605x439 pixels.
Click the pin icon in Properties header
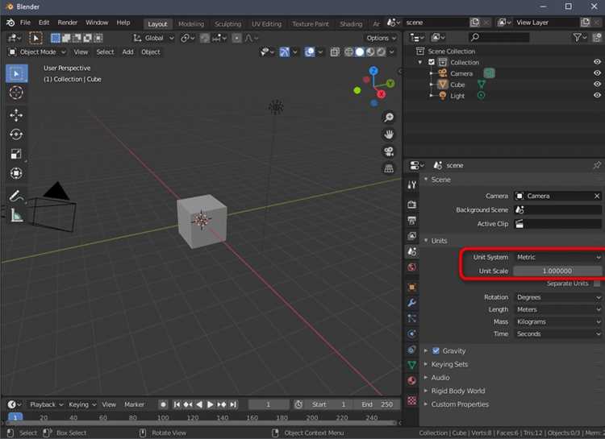click(596, 165)
